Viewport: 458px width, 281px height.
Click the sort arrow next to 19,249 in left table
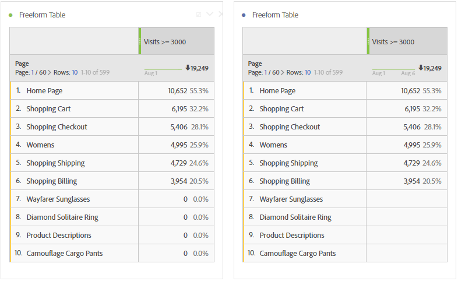pos(188,68)
